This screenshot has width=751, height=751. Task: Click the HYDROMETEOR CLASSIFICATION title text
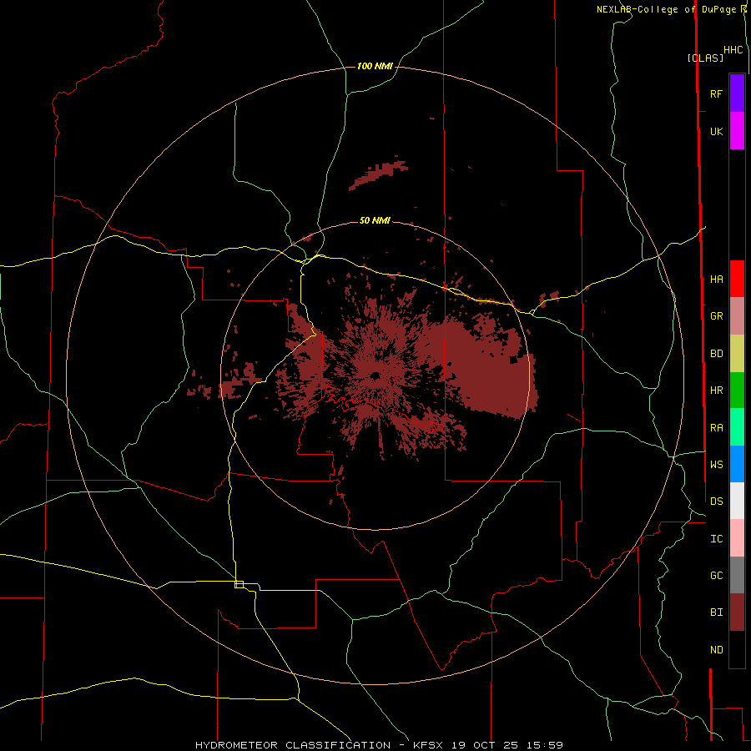[293, 745]
